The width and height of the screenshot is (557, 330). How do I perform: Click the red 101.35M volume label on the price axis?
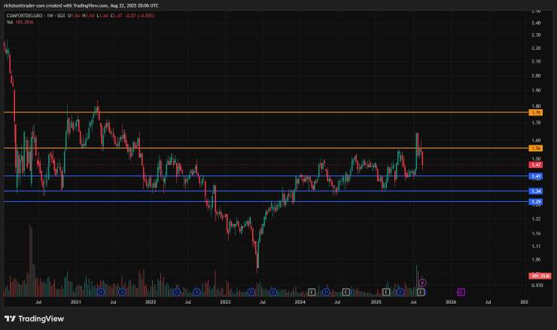tap(540, 276)
